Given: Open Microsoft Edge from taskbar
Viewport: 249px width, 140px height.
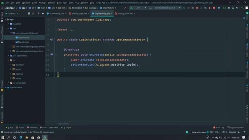Looking at the screenshot, I should 21,137.
